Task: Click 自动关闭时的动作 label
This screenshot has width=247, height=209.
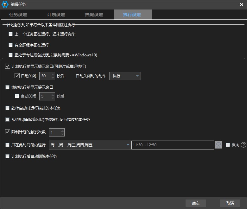Action: [x=91, y=76]
